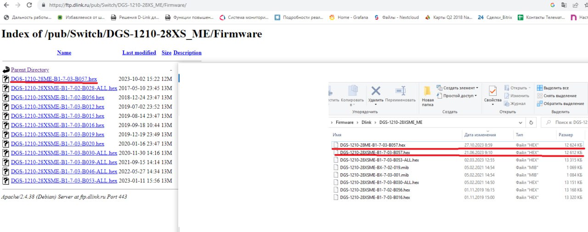The image size is (588, 232).
Task: Open 'Дальность работы' bookmark
Action: [x=28, y=17]
